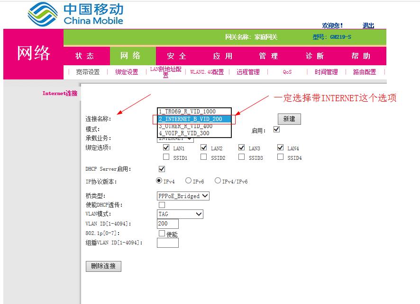Enable the 802.1p 使能 checkbox
The width and height of the screenshot is (420, 304).
pos(162,233)
